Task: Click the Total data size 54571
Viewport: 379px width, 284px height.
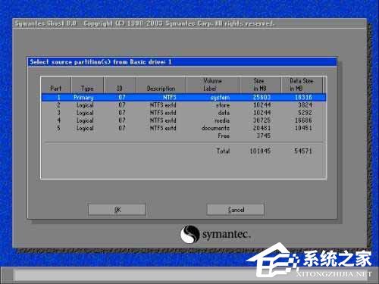Action: pos(303,151)
